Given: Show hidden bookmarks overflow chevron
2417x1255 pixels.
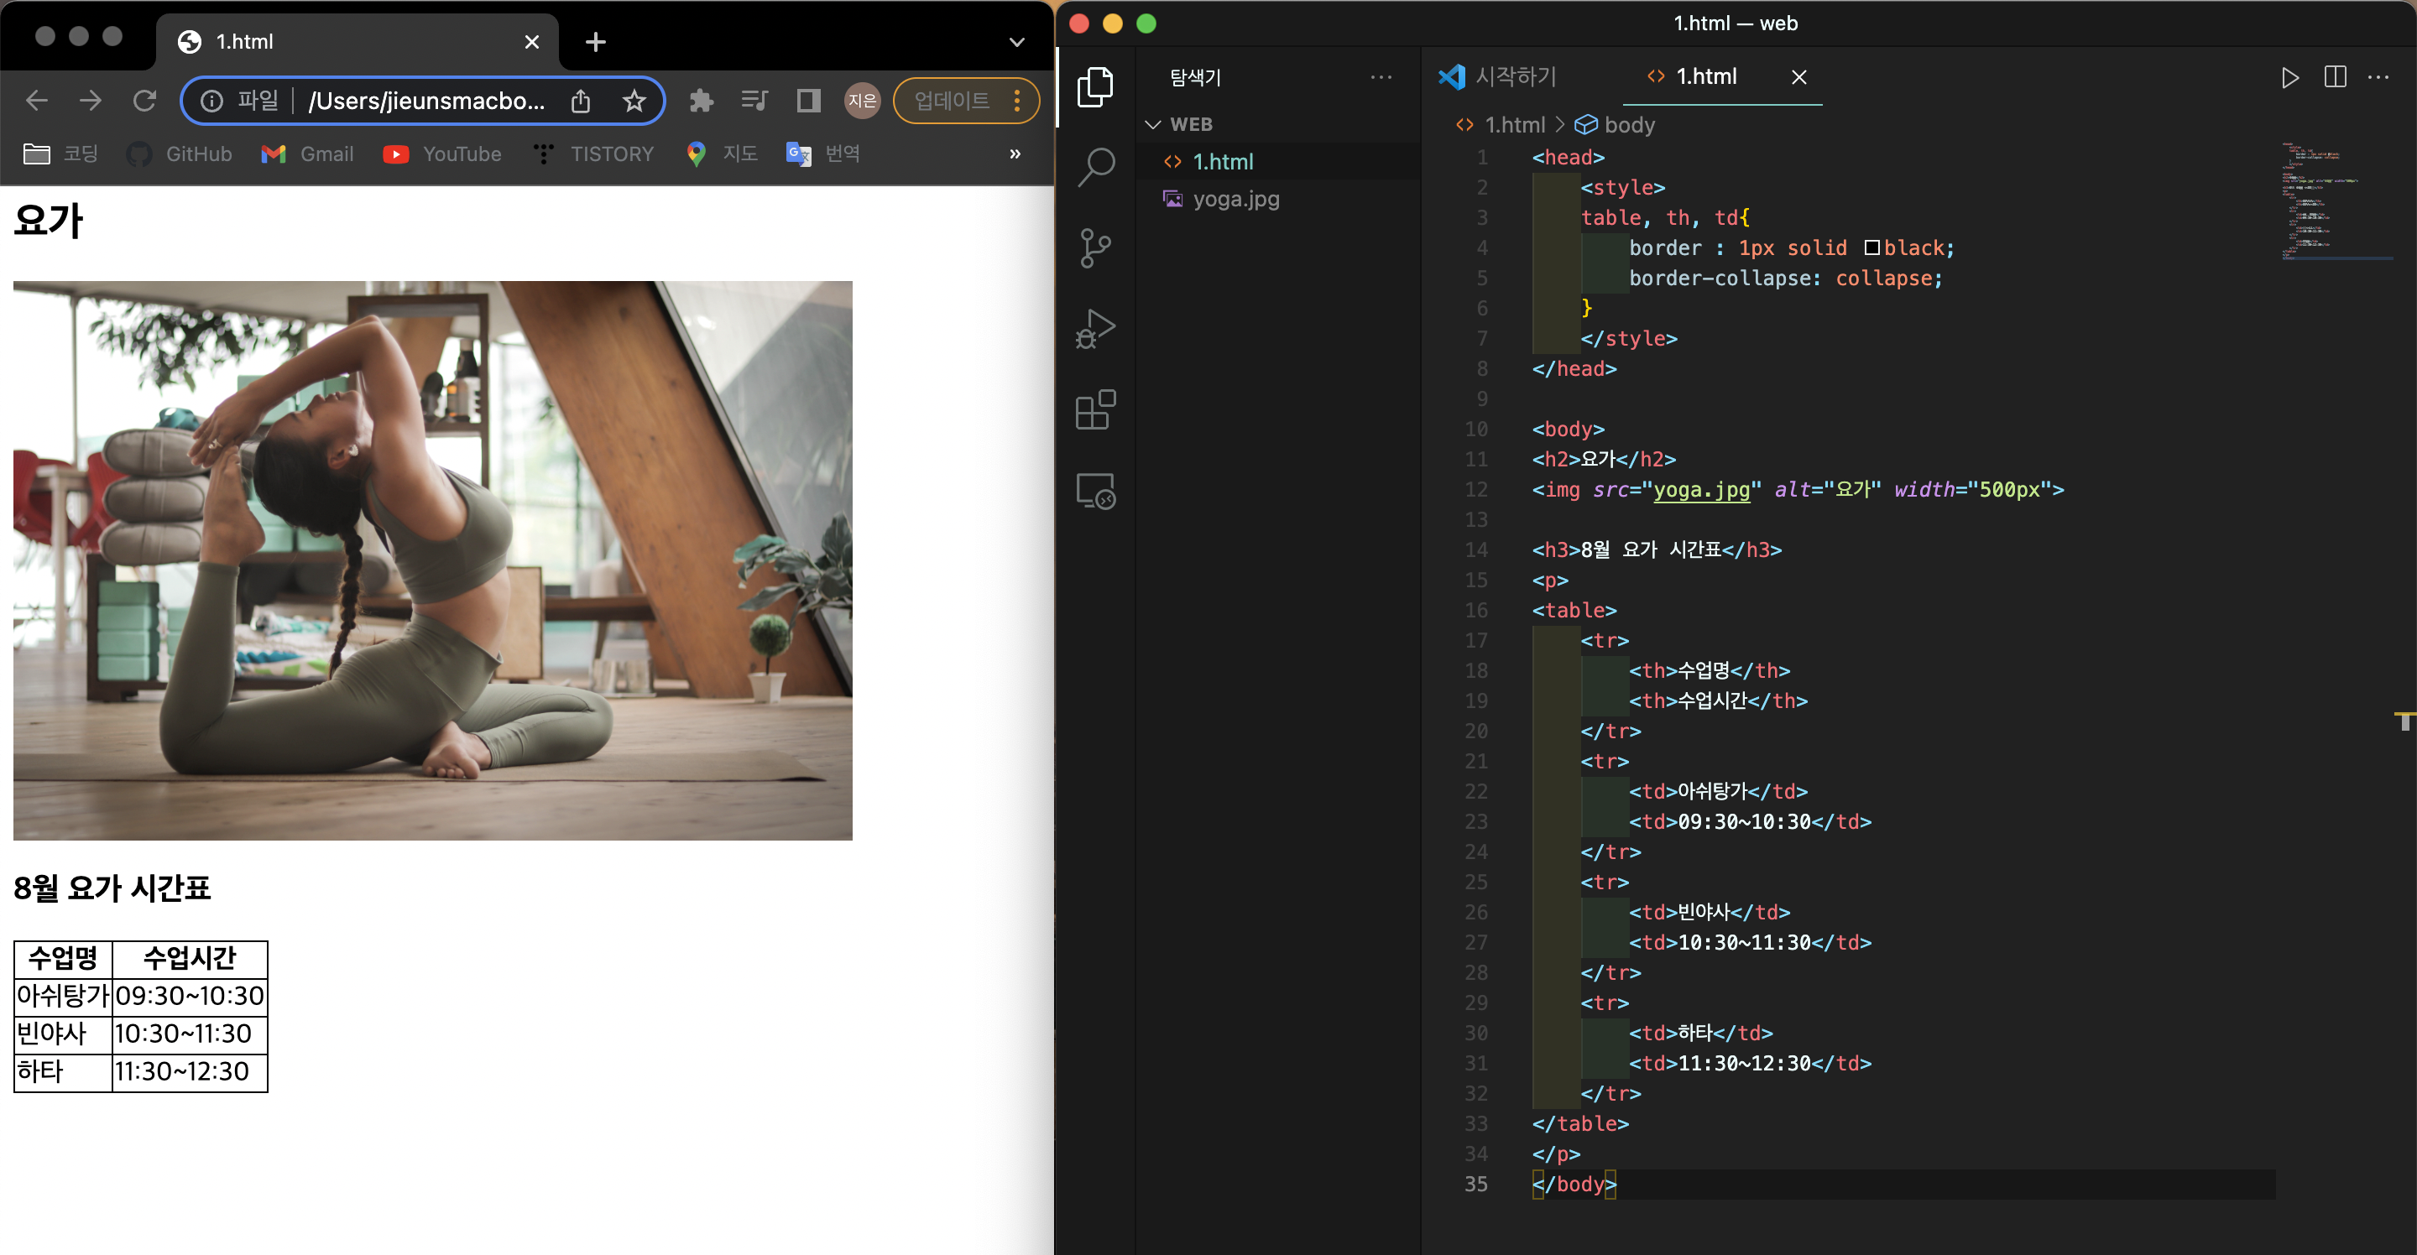Looking at the screenshot, I should (1015, 154).
